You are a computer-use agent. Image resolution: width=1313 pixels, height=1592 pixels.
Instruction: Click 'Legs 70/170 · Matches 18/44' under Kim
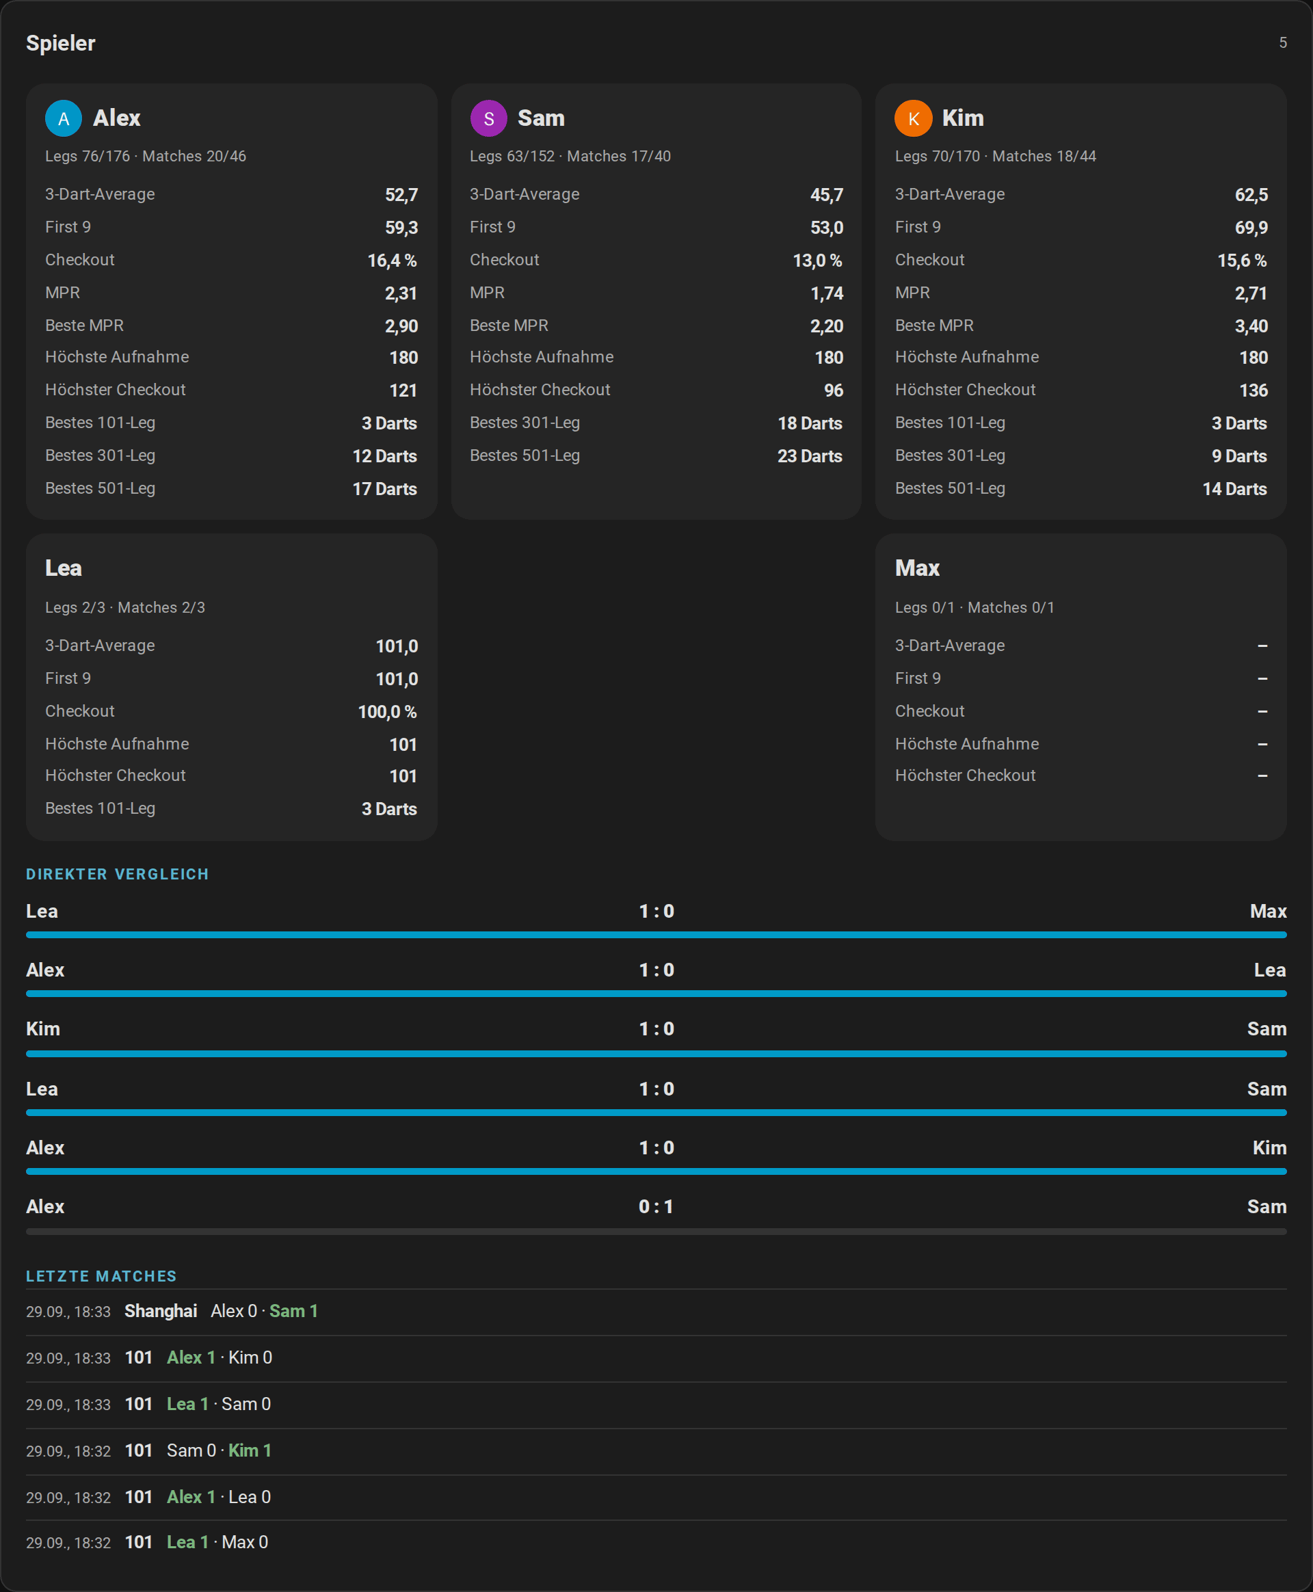tap(994, 156)
